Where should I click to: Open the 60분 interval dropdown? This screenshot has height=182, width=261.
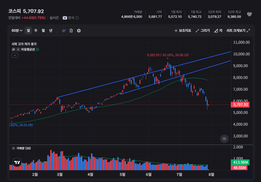17,31
